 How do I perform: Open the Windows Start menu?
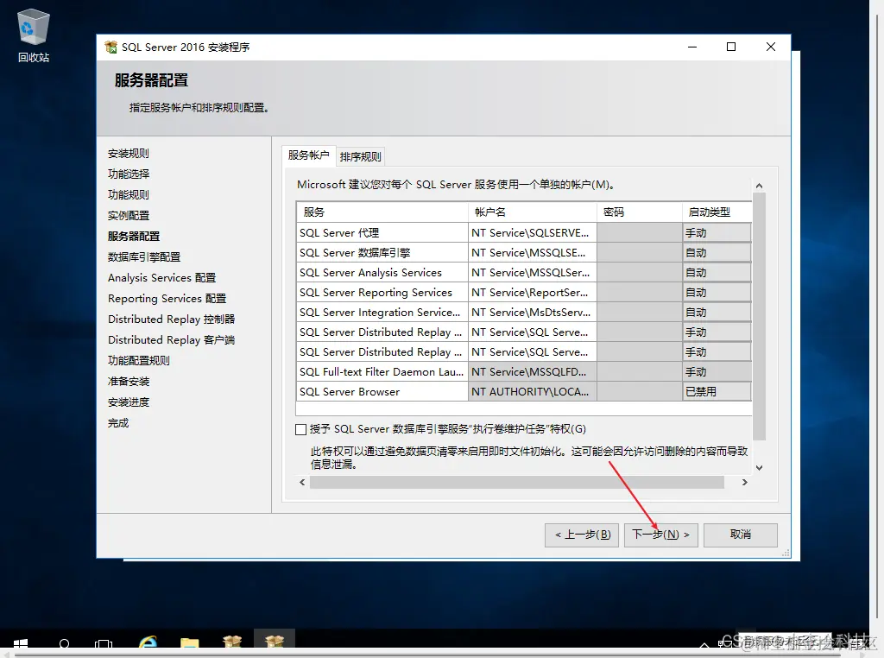(21, 644)
